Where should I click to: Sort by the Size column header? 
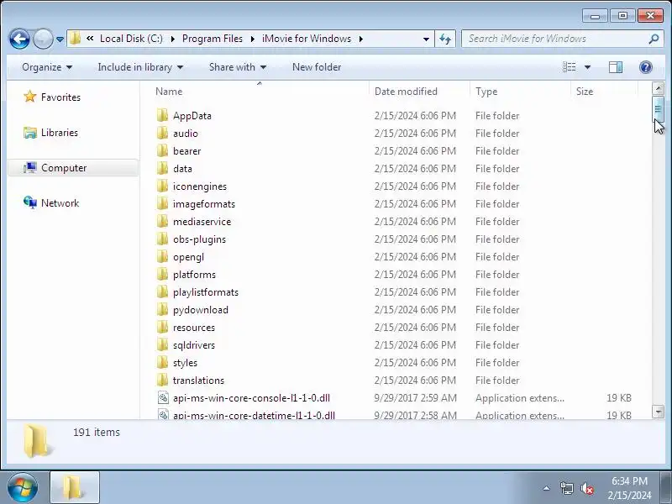(x=585, y=92)
